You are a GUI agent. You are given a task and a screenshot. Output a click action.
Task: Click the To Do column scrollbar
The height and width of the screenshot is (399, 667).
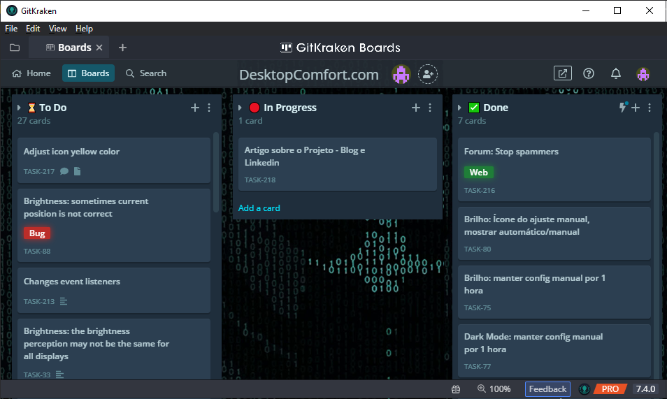(215, 172)
